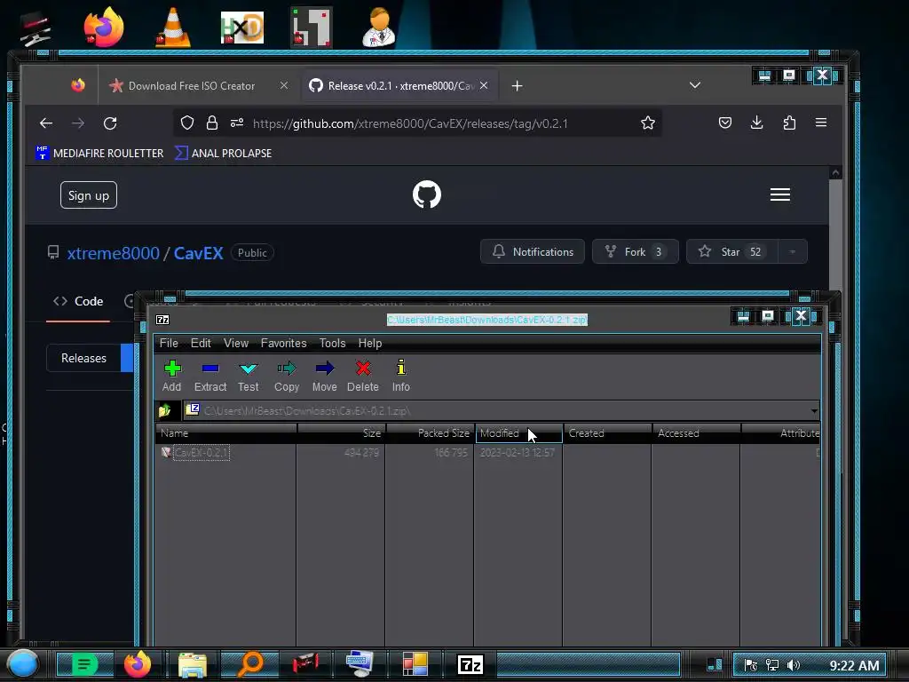Open the Tools menu in 7-Zip
Screen dimensions: 909x682
click(332, 344)
